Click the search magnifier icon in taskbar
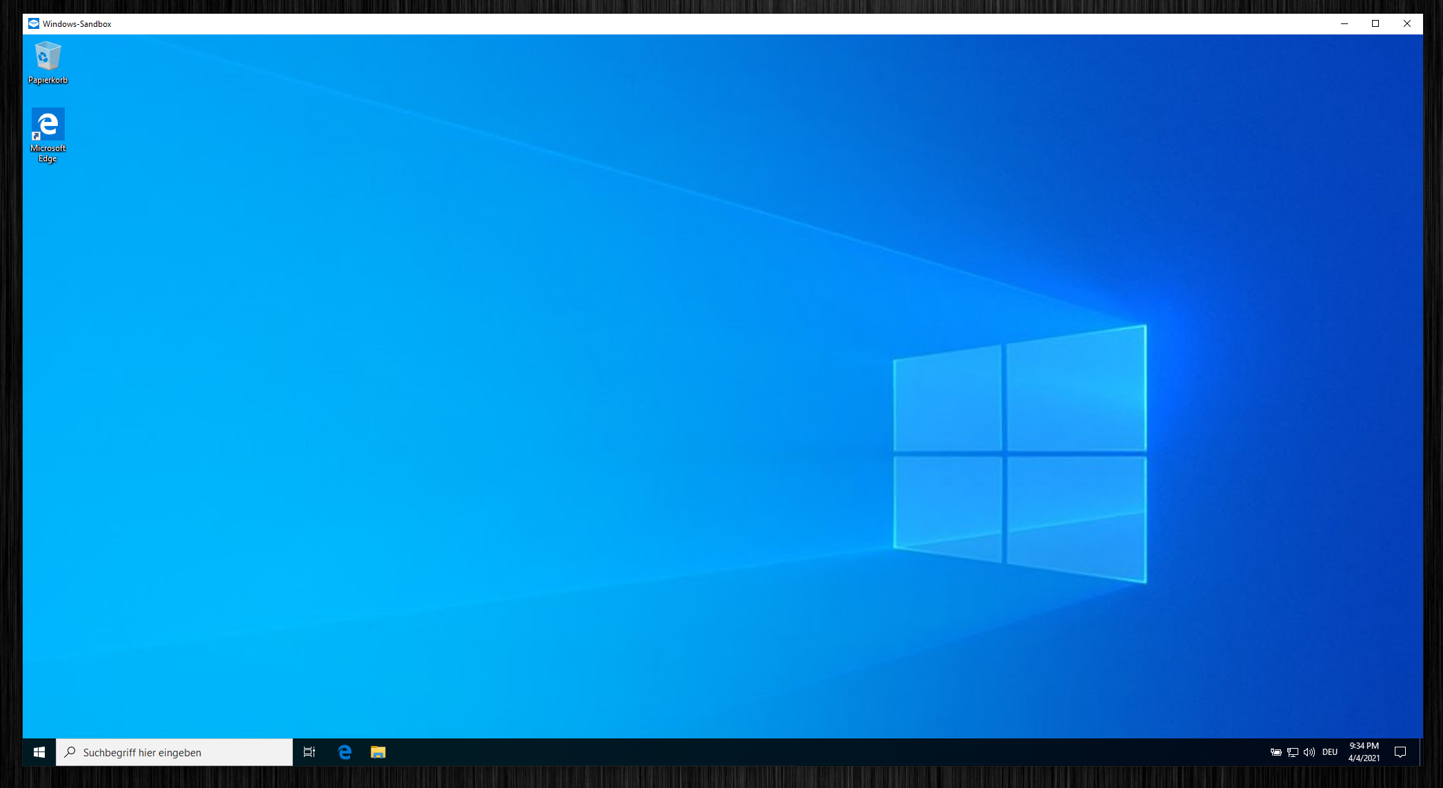This screenshot has height=788, width=1443. coord(70,752)
